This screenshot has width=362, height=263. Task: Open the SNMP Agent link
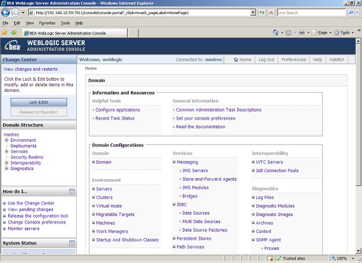[x=268, y=240]
